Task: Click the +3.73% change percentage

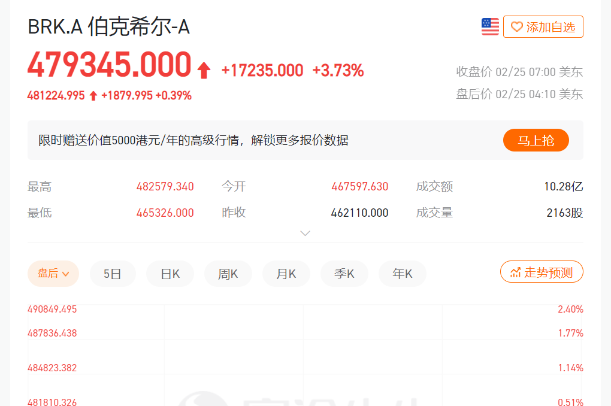Action: pyautogui.click(x=338, y=71)
